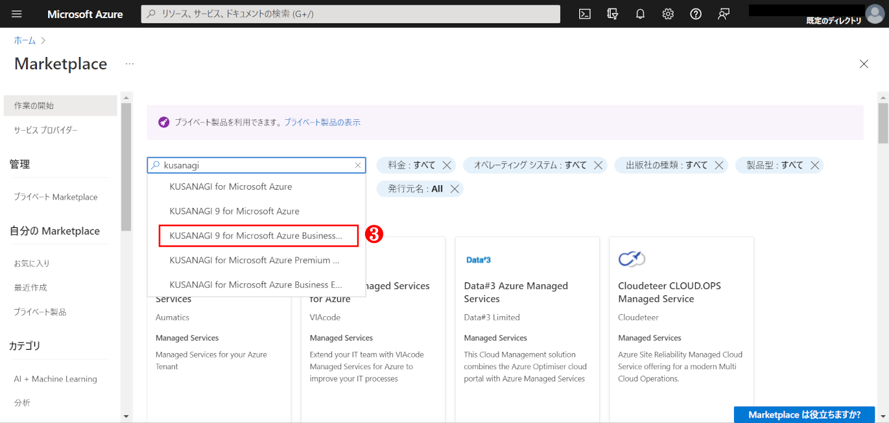Open the user account avatar
The image size is (889, 423).
point(875,14)
